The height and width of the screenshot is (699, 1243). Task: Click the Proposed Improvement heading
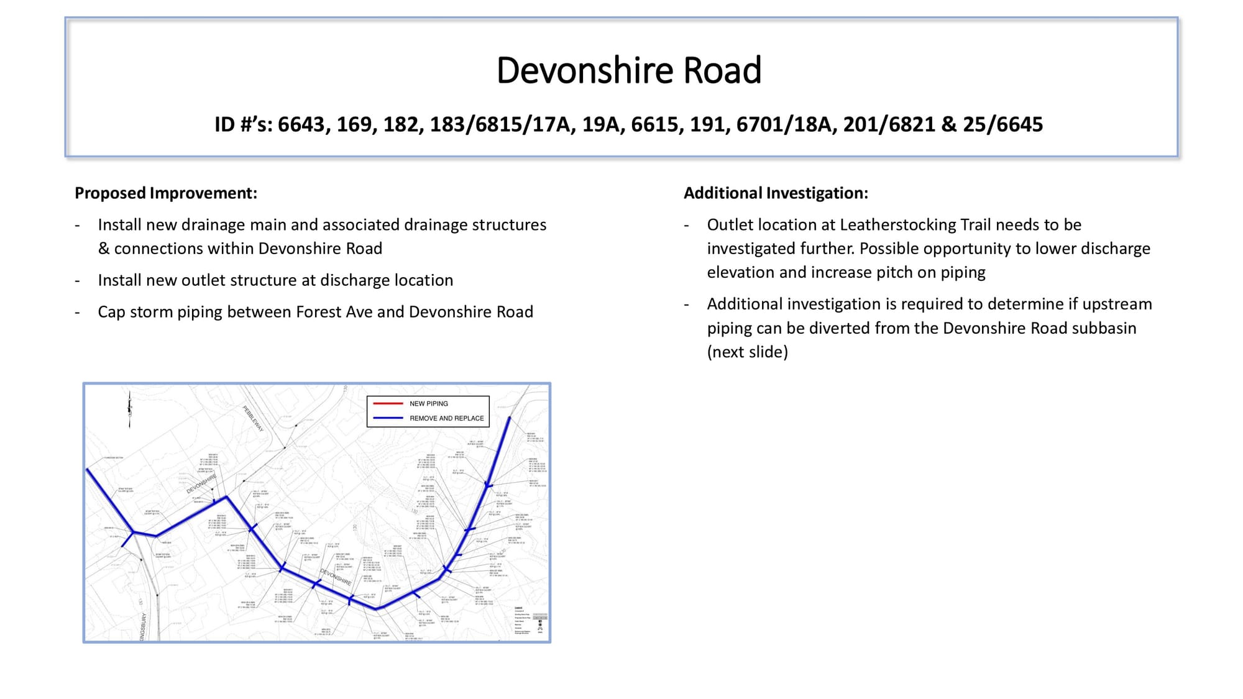click(166, 193)
